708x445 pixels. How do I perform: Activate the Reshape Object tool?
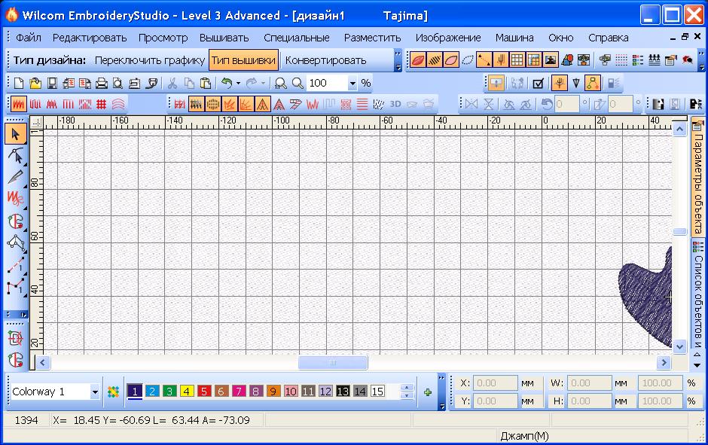pyautogui.click(x=15, y=156)
